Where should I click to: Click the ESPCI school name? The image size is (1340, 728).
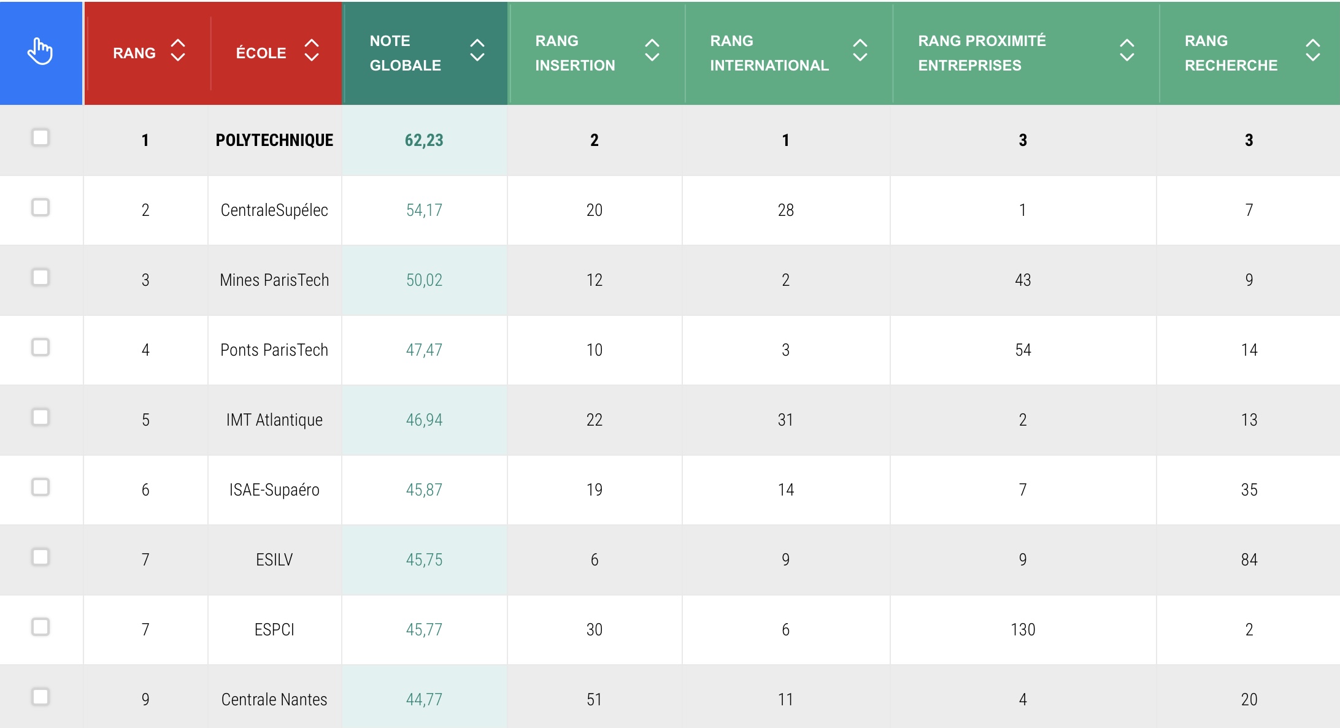coord(274,629)
